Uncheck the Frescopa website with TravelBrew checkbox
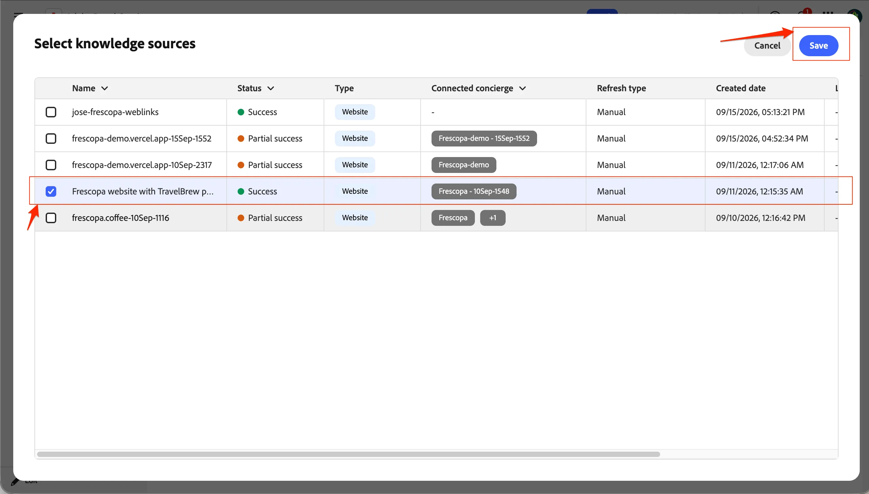The image size is (869, 494). 51,191
